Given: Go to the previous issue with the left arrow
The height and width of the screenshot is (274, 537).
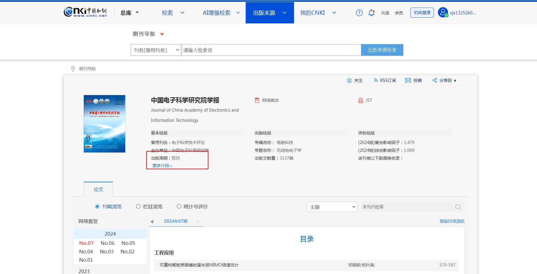Looking at the screenshot, I should click(152, 221).
